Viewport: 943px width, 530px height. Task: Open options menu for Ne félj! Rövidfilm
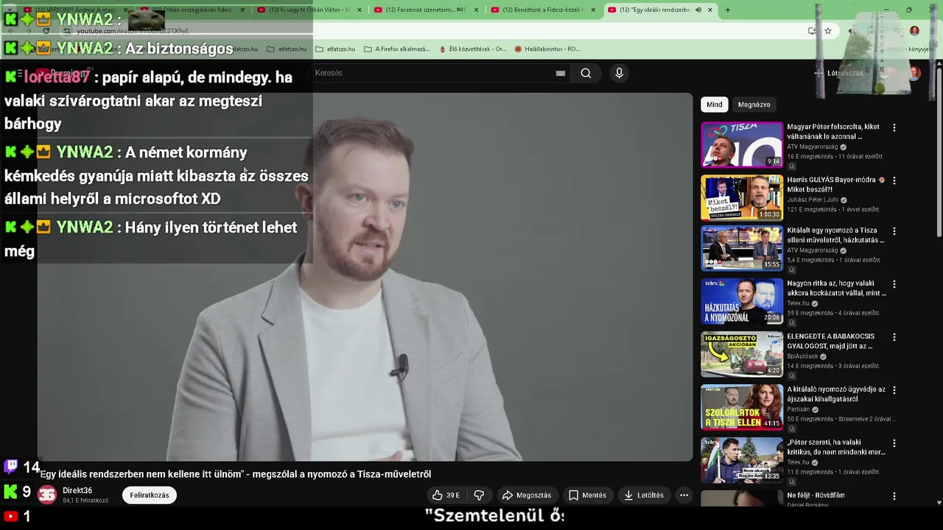(894, 495)
